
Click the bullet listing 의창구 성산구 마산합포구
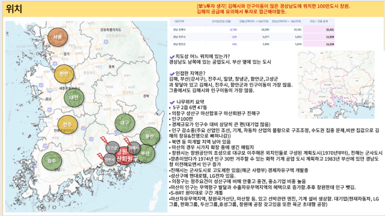point(214,113)
